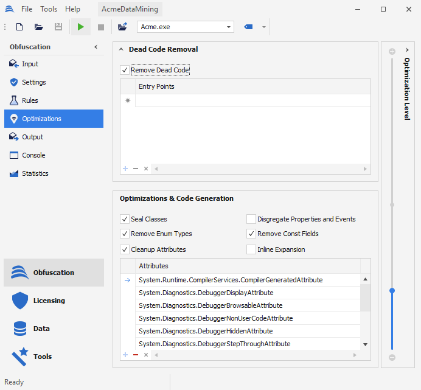The image size is (421, 390).
Task: Go to the Licensing section
Action: click(x=49, y=301)
